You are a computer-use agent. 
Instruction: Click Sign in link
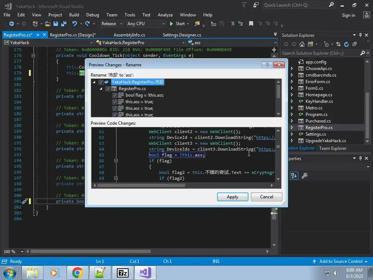[x=348, y=15]
